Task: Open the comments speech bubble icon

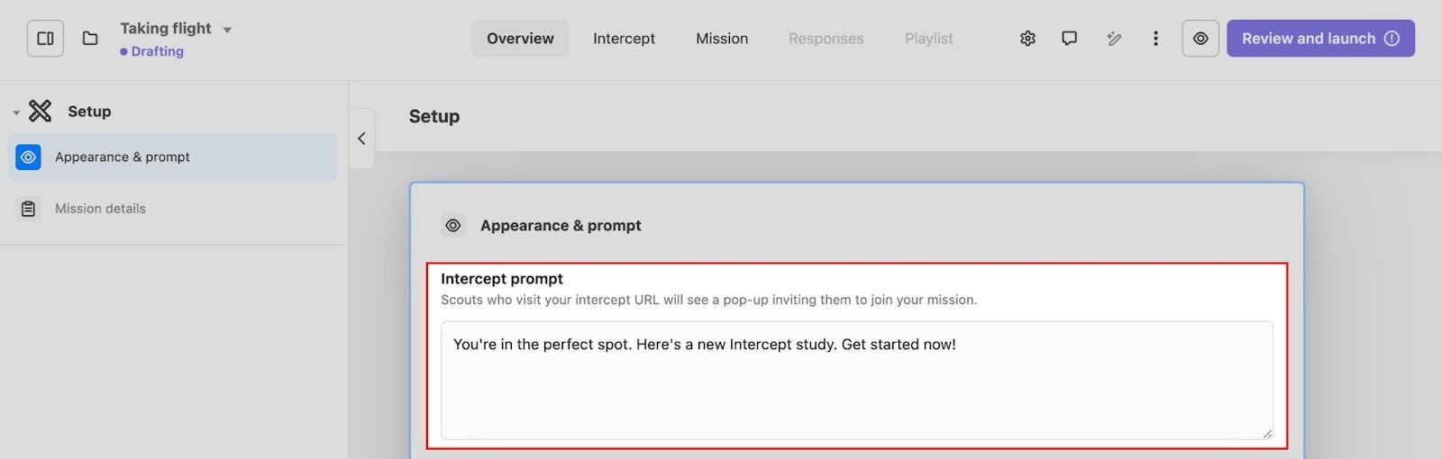Action: 1069,39
